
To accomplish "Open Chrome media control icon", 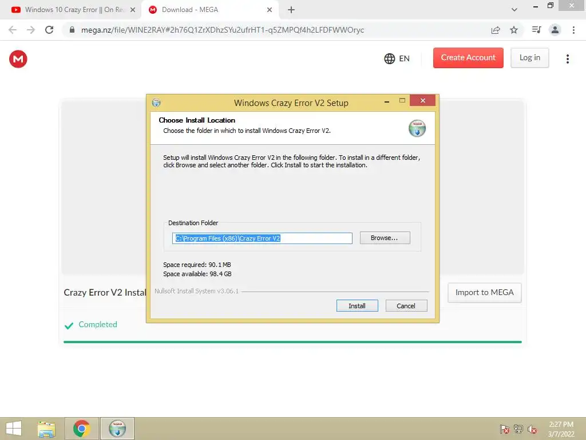I will click(x=536, y=30).
